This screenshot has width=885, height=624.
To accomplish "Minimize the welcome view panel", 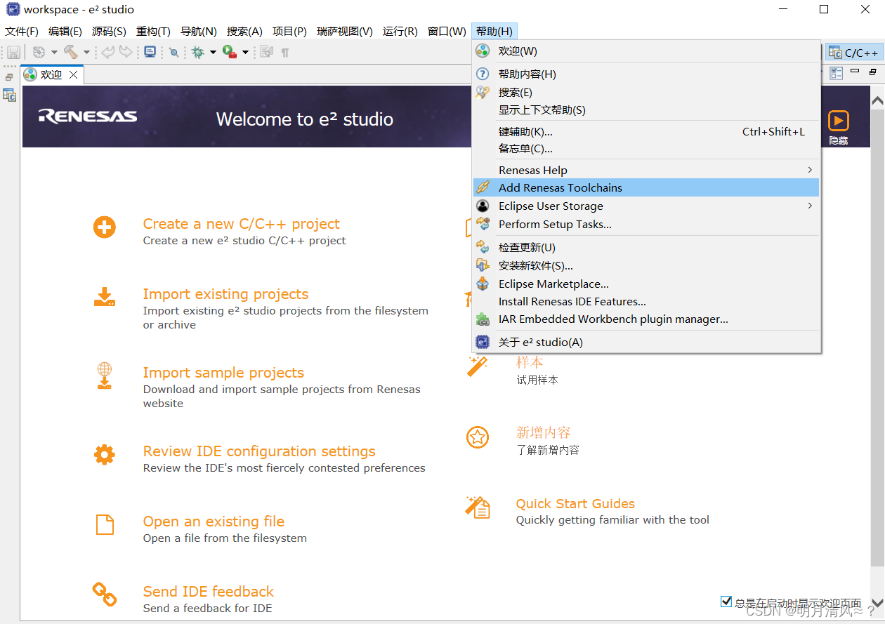I will click(x=855, y=72).
